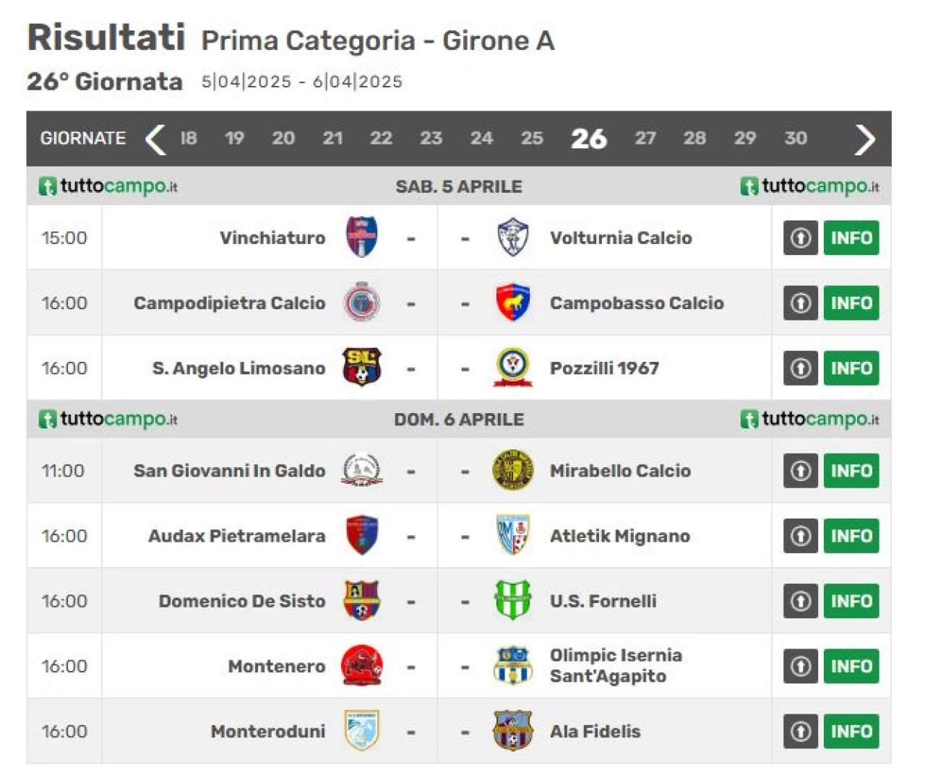Image resolution: width=925 pixels, height=775 pixels.
Task: Select giornata 25 in the bar
Action: (532, 138)
